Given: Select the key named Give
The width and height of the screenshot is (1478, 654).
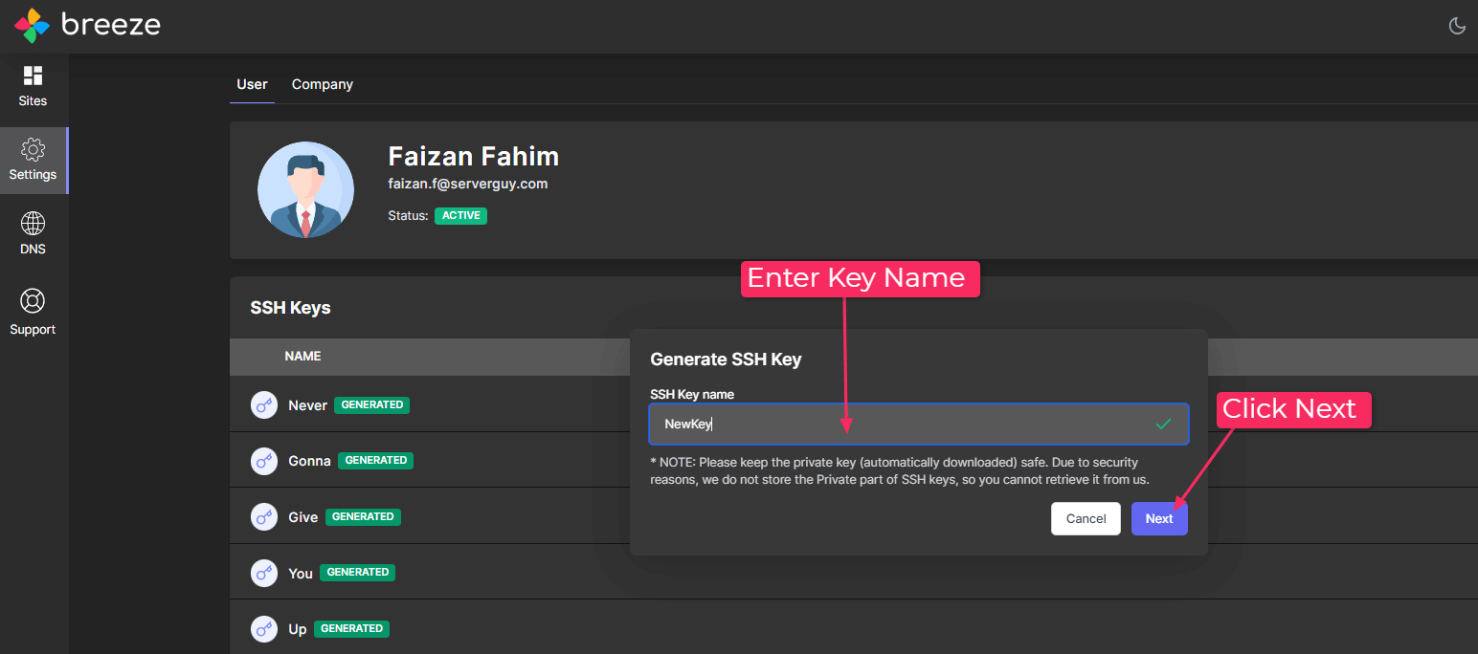Looking at the screenshot, I should (x=302, y=517).
